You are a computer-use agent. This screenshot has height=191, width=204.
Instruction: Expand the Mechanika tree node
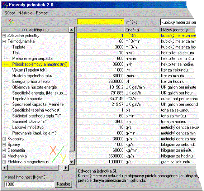[4, 156]
